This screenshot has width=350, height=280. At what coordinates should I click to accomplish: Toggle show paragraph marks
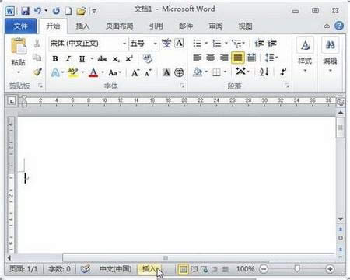(x=283, y=72)
